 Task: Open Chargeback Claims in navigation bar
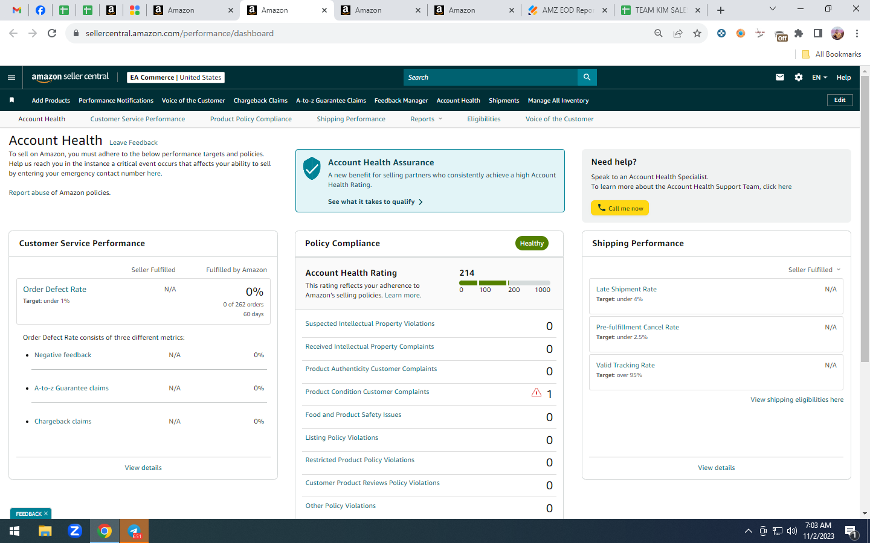click(x=260, y=100)
